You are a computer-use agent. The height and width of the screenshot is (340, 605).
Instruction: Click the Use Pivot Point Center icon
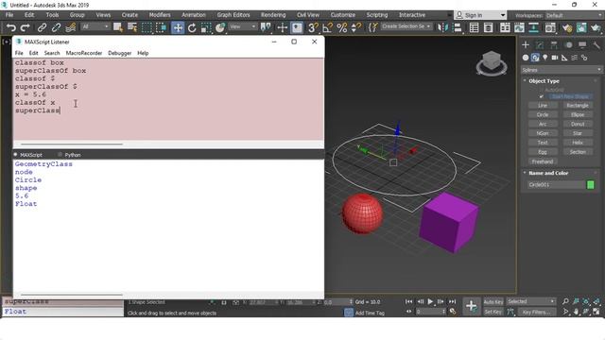[266, 27]
